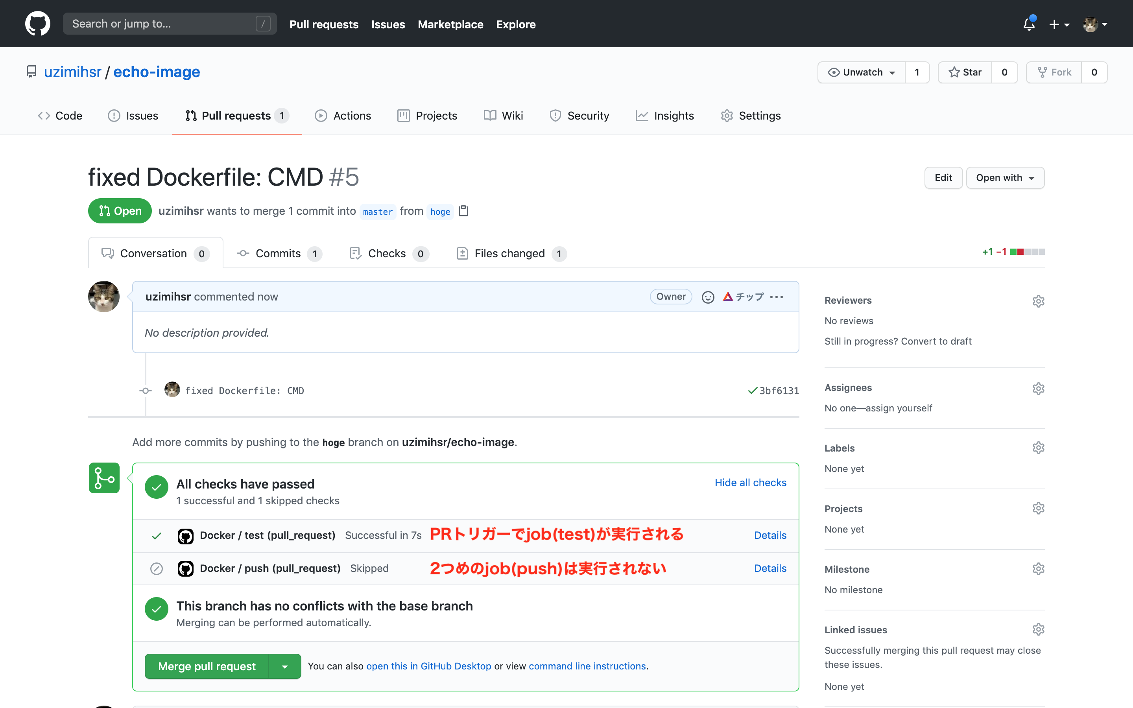The image size is (1133, 708).
Task: Click the repository icon beside uzimihsr
Action: [31, 72]
